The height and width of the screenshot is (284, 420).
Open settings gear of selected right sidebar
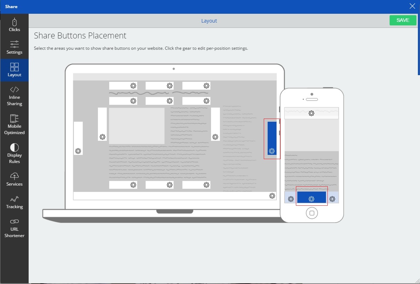pyautogui.click(x=272, y=151)
